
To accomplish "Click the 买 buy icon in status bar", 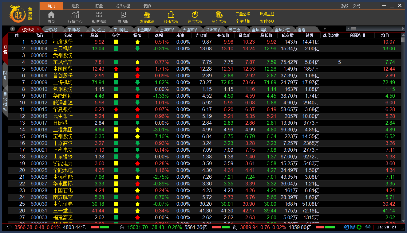I will coord(353,227).
